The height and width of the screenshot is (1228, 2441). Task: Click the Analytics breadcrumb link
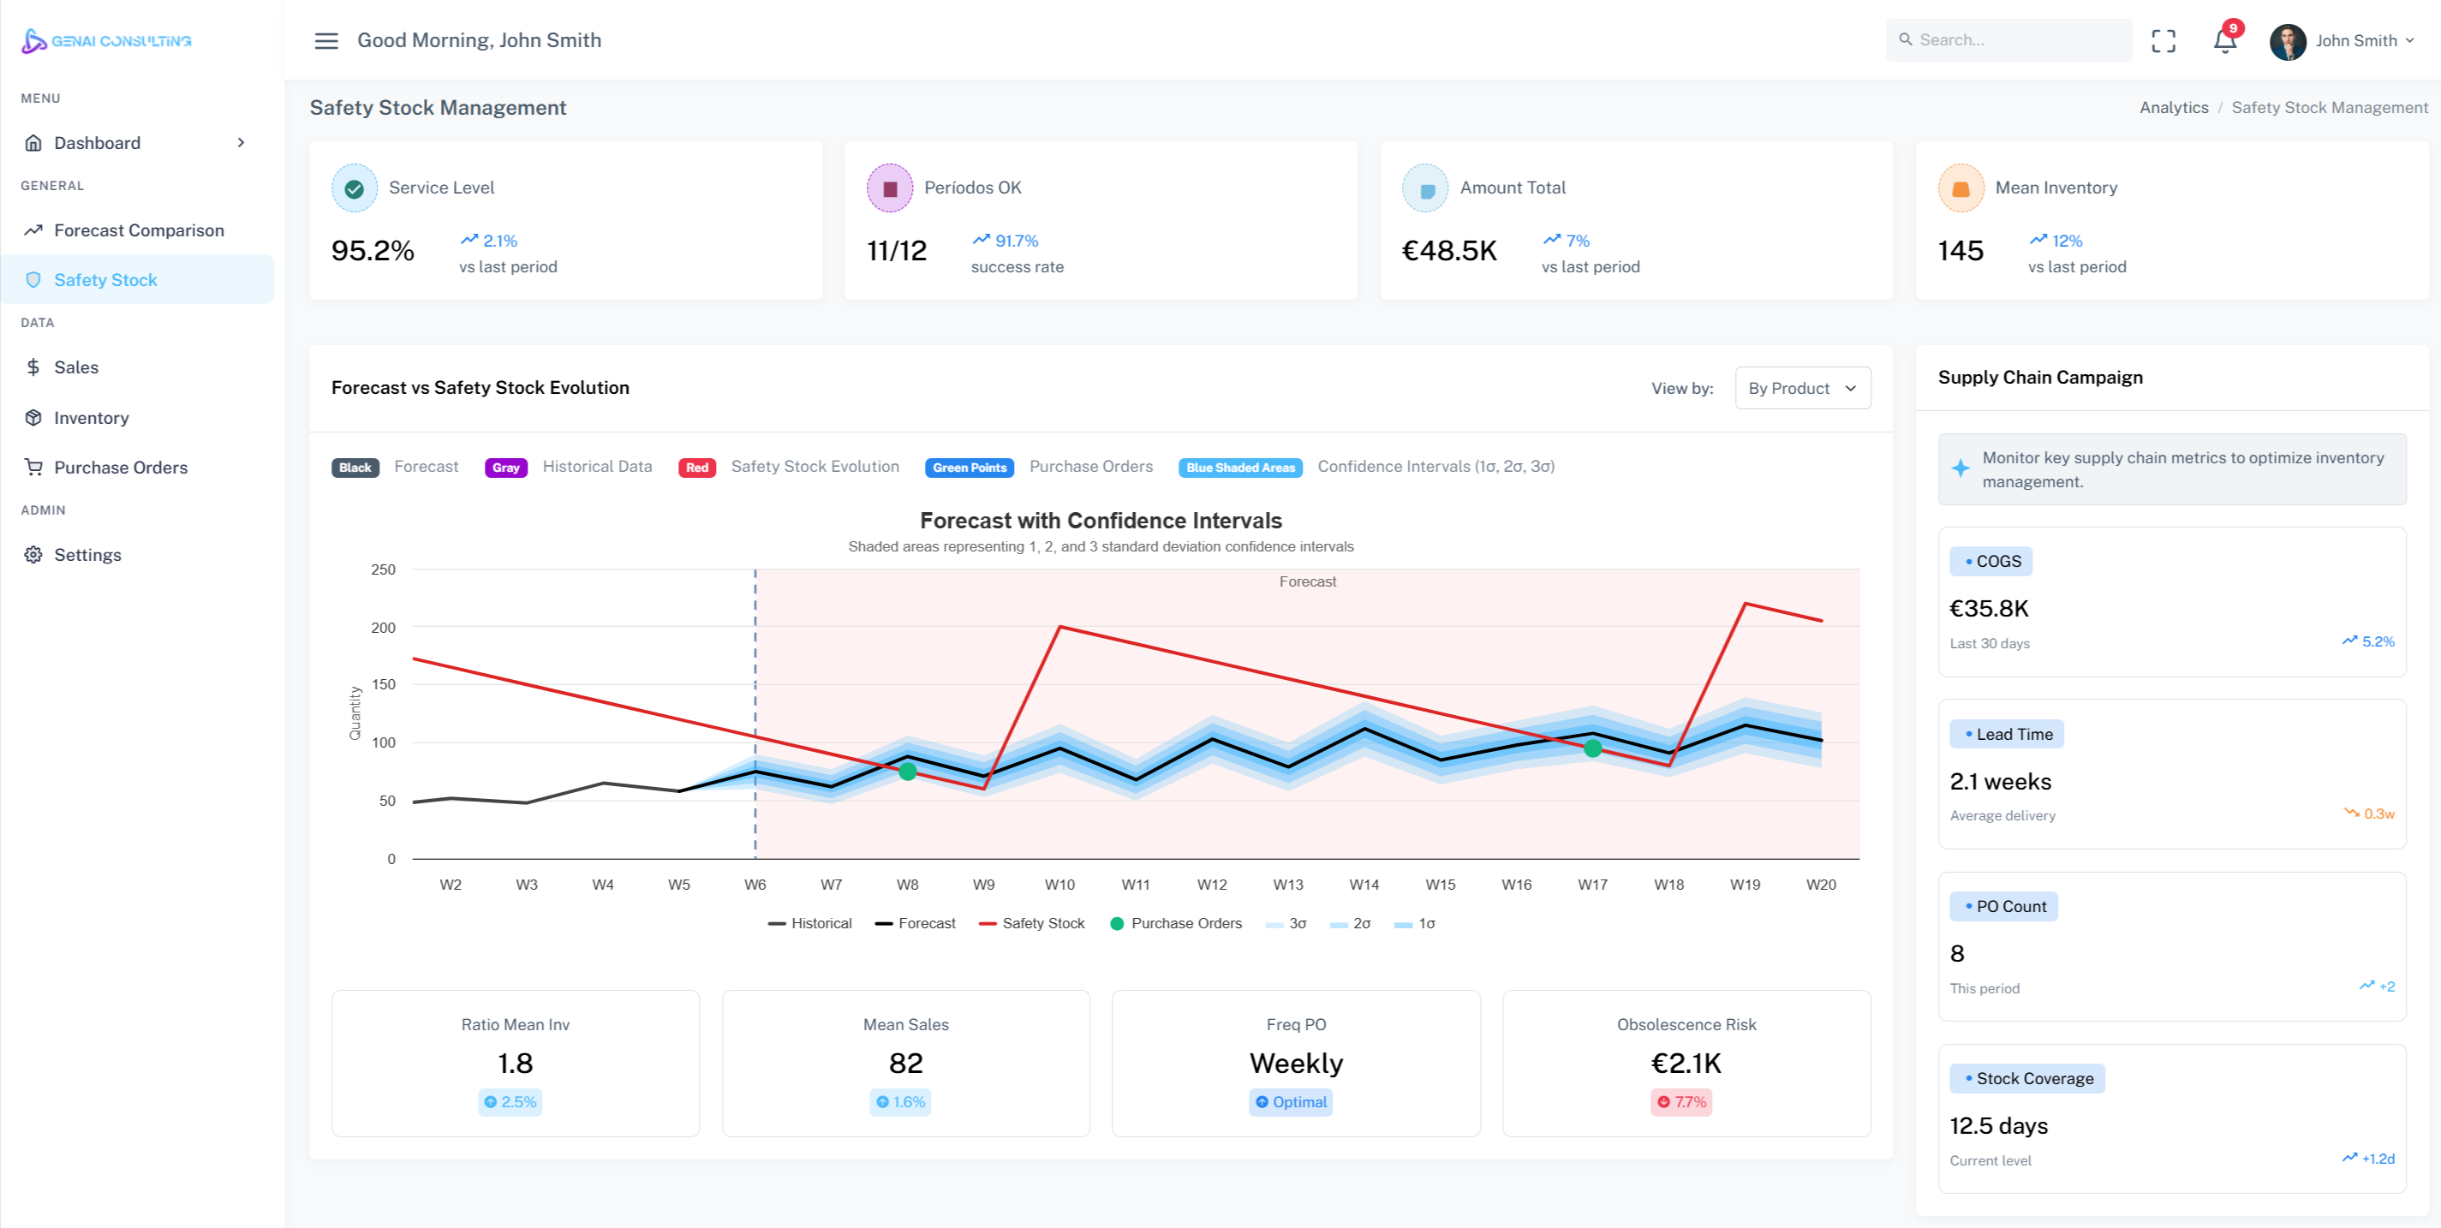pos(2174,107)
